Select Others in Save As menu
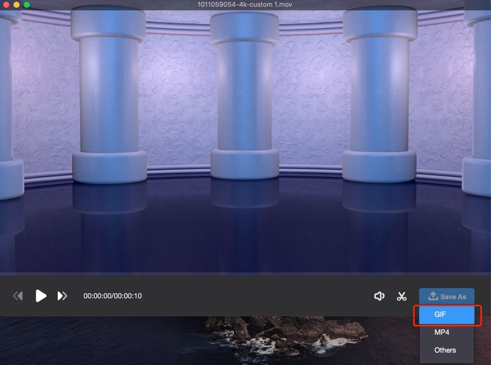The width and height of the screenshot is (491, 365). click(446, 350)
